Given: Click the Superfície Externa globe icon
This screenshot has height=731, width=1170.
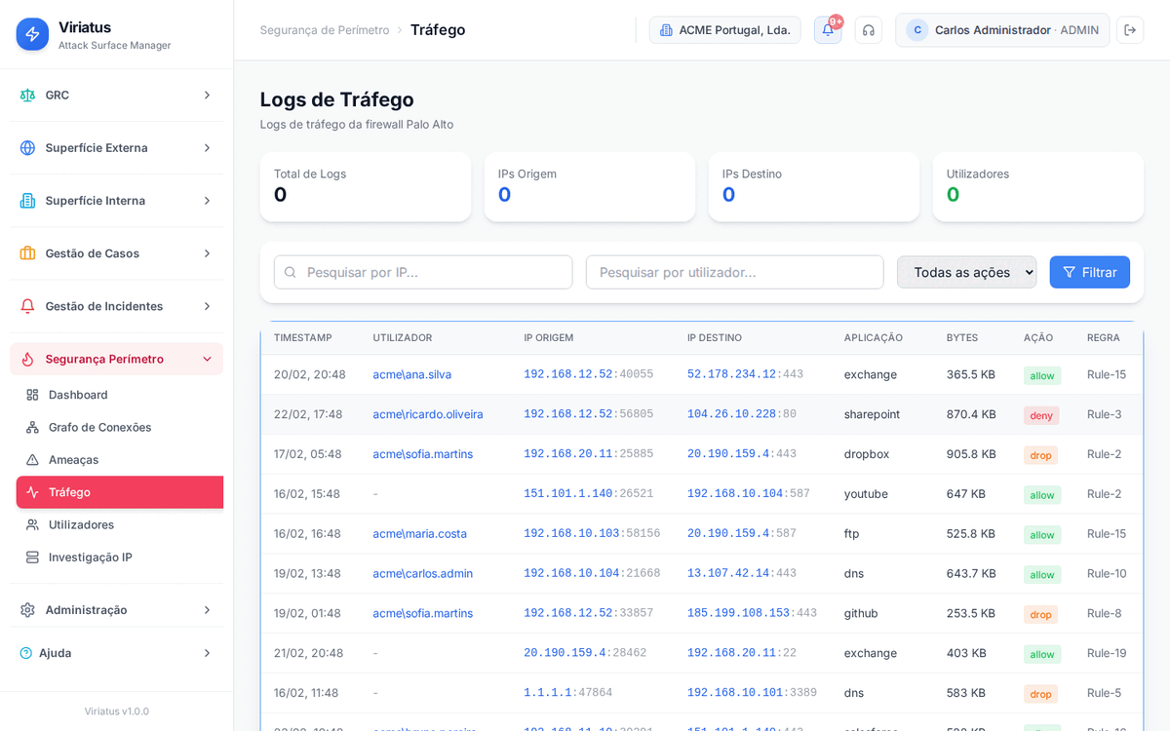Looking at the screenshot, I should click(x=27, y=148).
